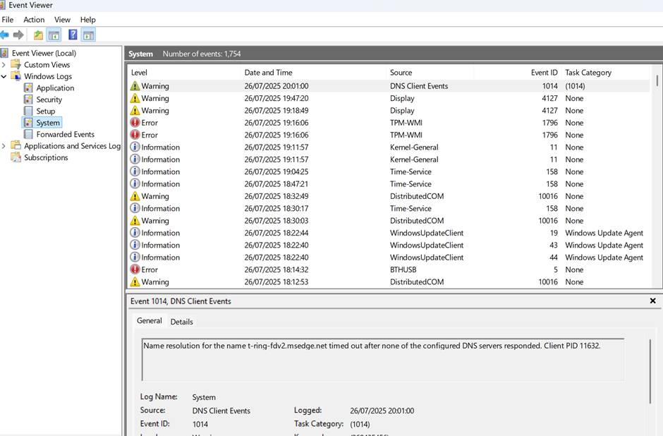Open Help via the question mark icon
Viewport: 663px width, 436px height.
[73, 35]
